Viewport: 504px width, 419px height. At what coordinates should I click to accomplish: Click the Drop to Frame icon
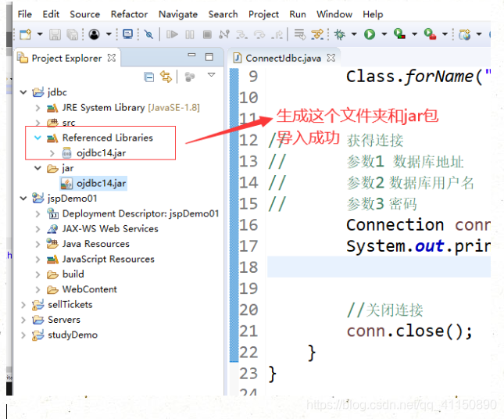(299, 34)
